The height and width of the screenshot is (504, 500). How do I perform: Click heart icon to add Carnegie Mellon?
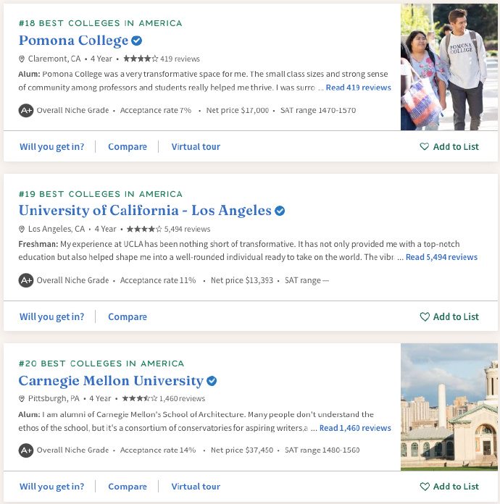click(425, 487)
